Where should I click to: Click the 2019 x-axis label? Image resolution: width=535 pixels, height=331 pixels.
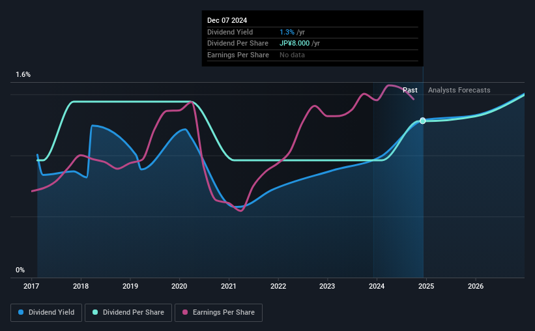130,286
